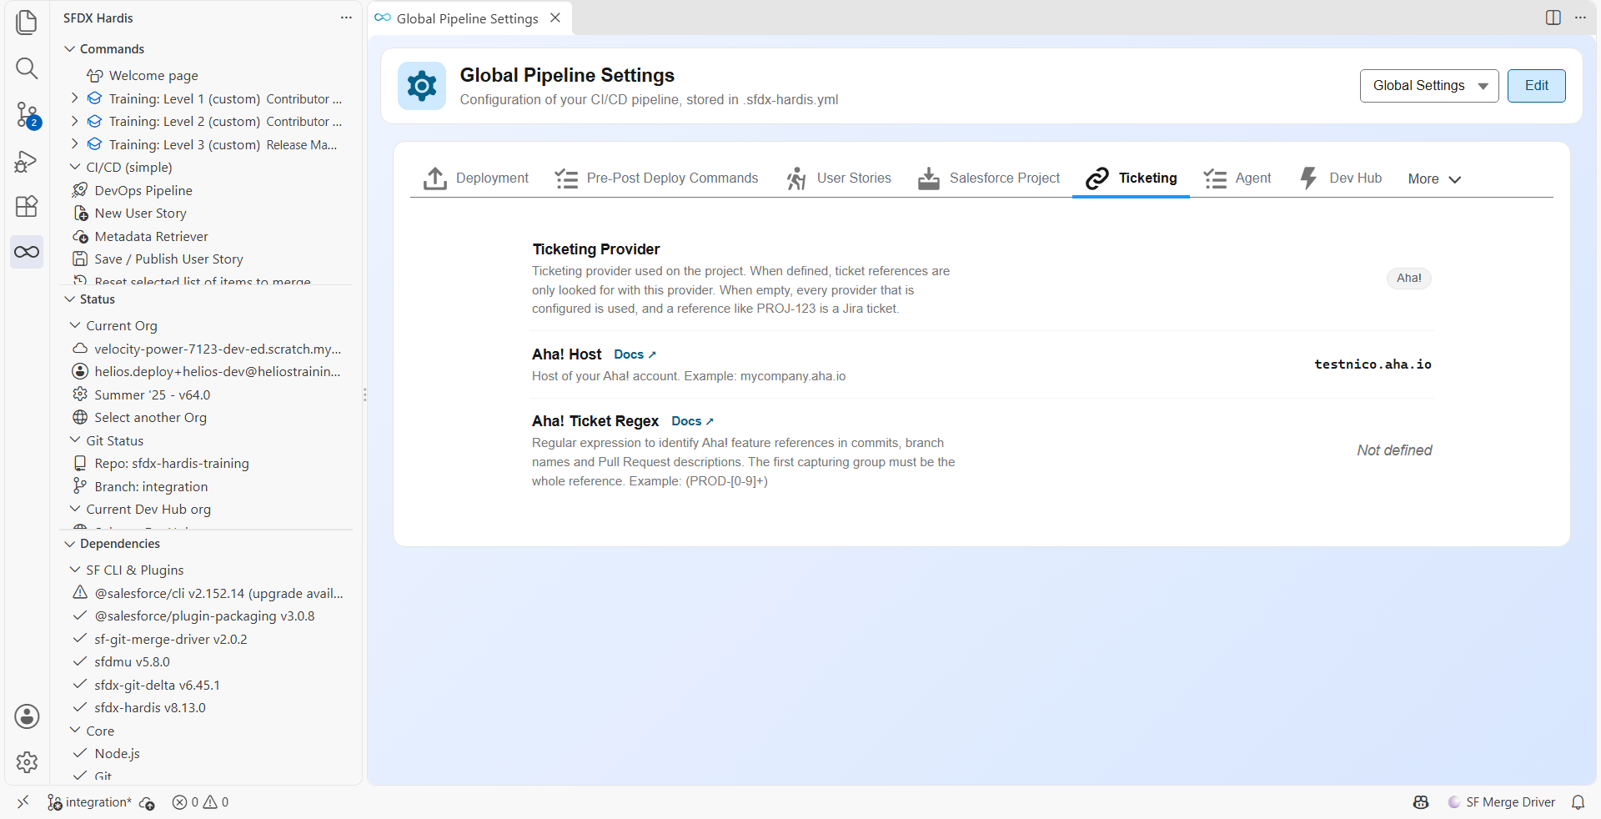Open the Extensions view icon
Screen dimensions: 1601x819
(27, 206)
